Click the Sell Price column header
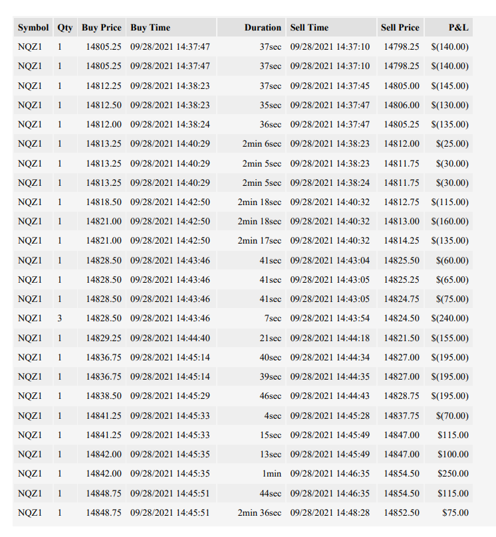496x537 pixels. point(400,27)
